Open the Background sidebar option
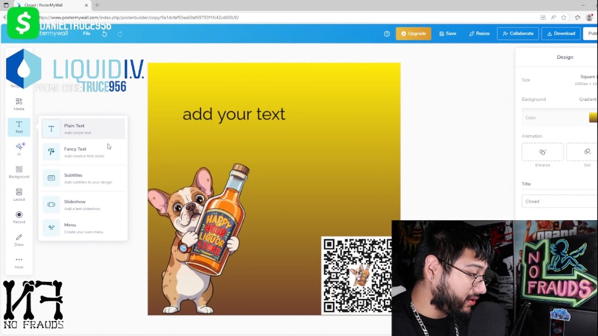 (19, 172)
